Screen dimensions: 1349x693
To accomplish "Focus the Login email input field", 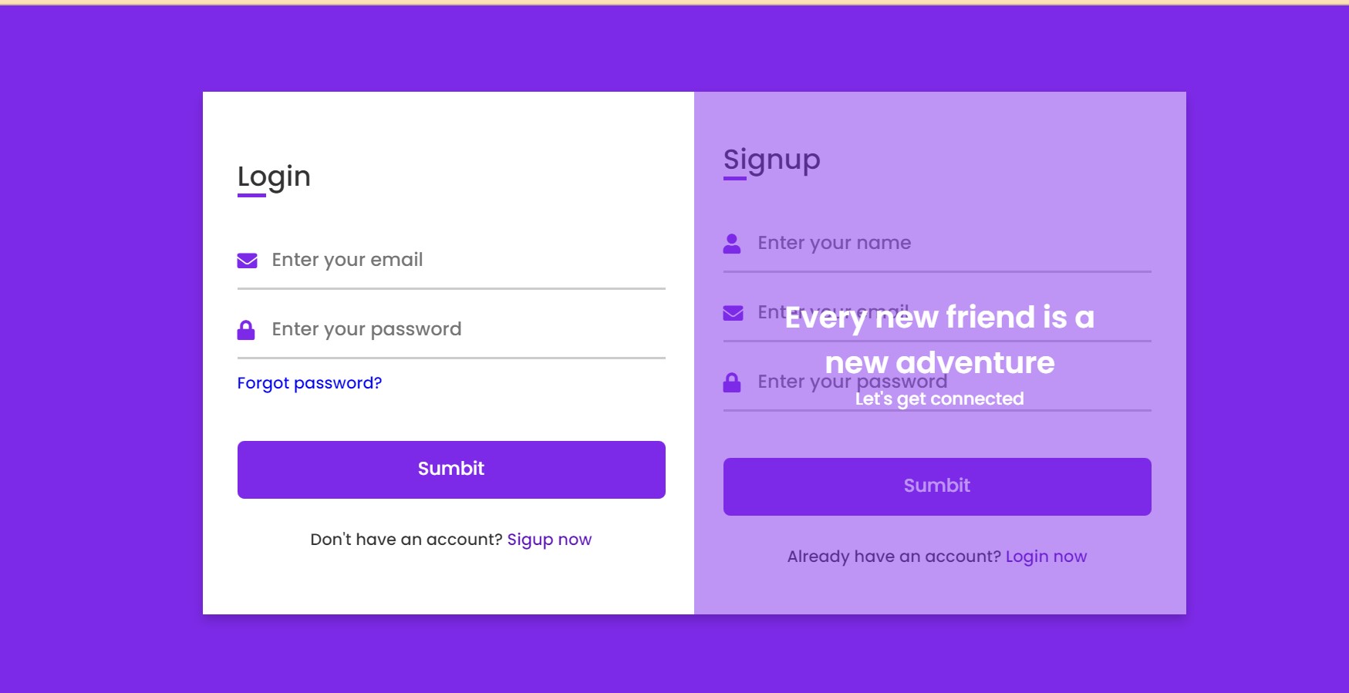I will (x=451, y=261).
